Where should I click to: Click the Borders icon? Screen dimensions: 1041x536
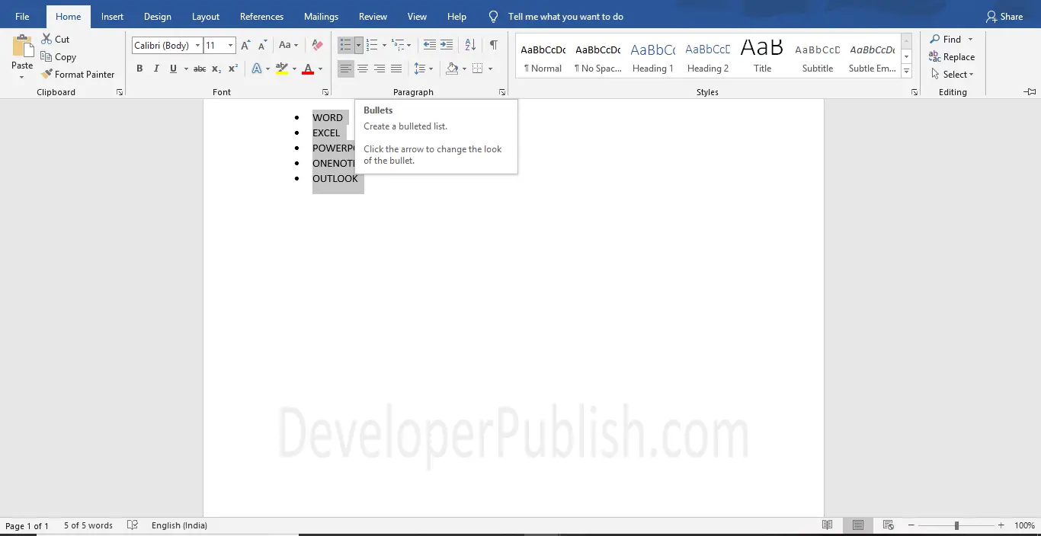point(478,69)
